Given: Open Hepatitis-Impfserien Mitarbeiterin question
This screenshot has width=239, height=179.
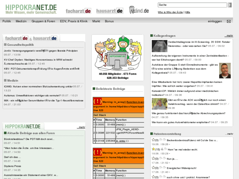Looking at the screenshot, I should 187,84.
